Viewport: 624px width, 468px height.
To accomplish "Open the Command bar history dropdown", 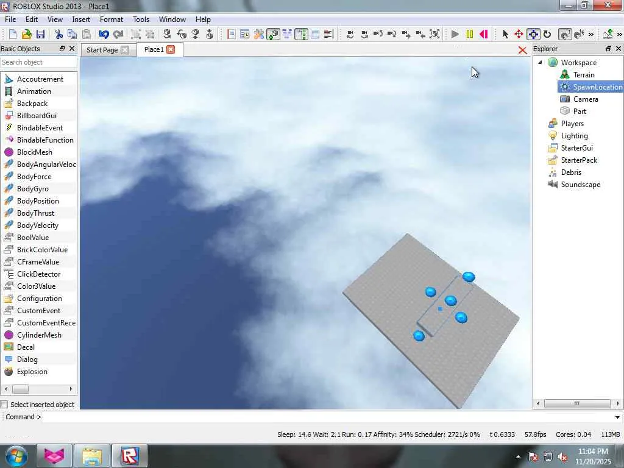I will coord(618,417).
